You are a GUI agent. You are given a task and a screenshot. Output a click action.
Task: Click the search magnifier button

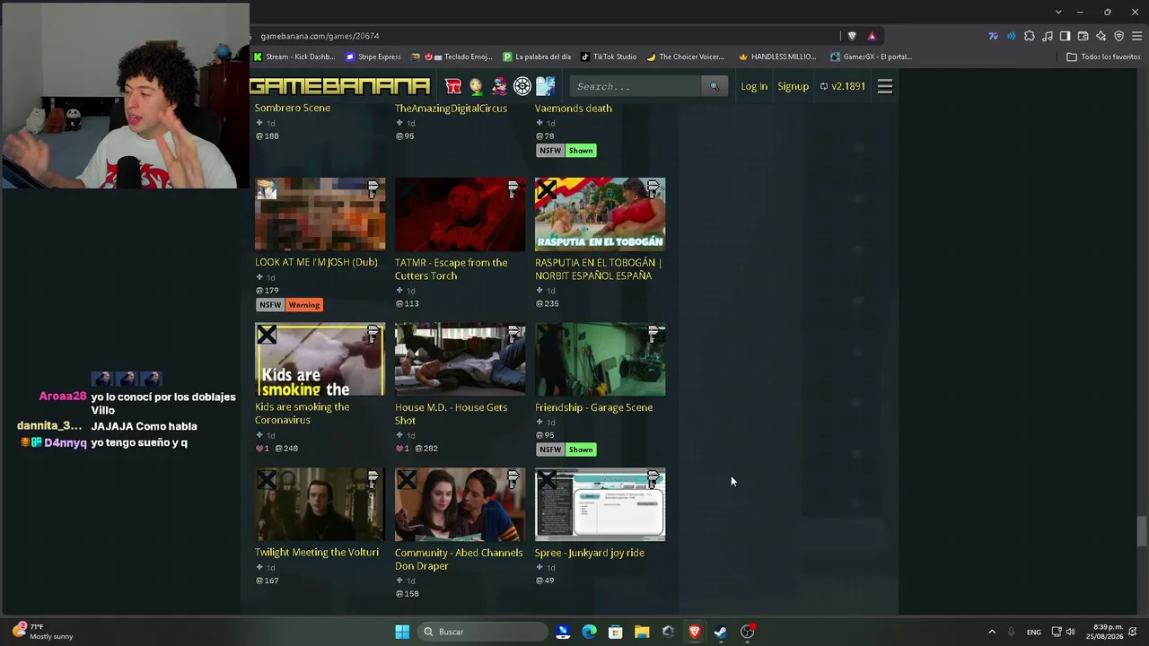[x=715, y=86]
